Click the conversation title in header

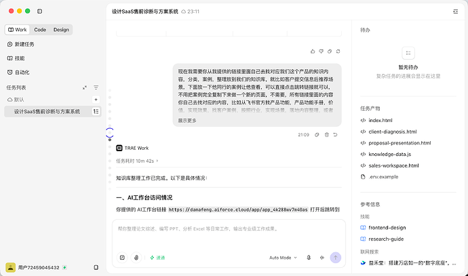tap(144, 12)
